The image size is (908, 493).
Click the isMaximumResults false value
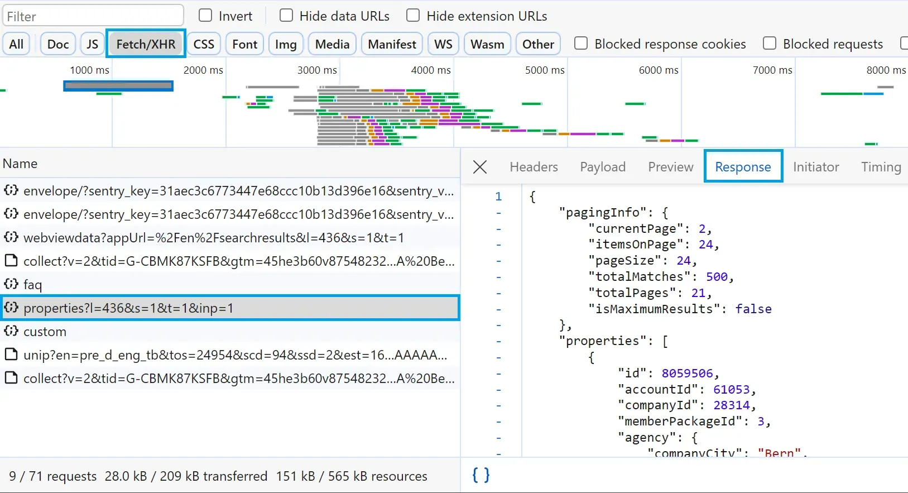click(753, 309)
